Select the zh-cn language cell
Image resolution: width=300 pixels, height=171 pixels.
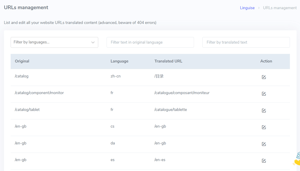[x=115, y=76]
